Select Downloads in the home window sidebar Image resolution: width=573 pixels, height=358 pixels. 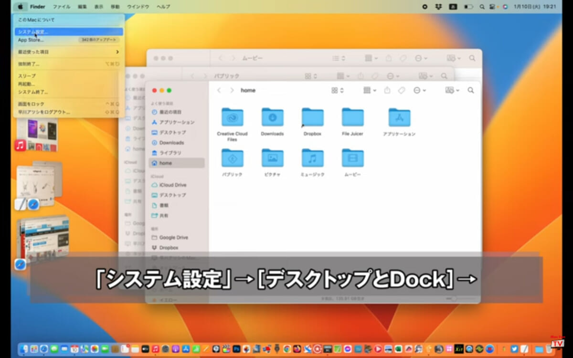pos(177,143)
